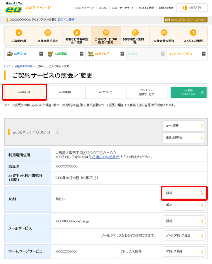Image resolution: width=212 pixels, height=264 pixels.
Task: Click the eo logo
Action: point(14,8)
